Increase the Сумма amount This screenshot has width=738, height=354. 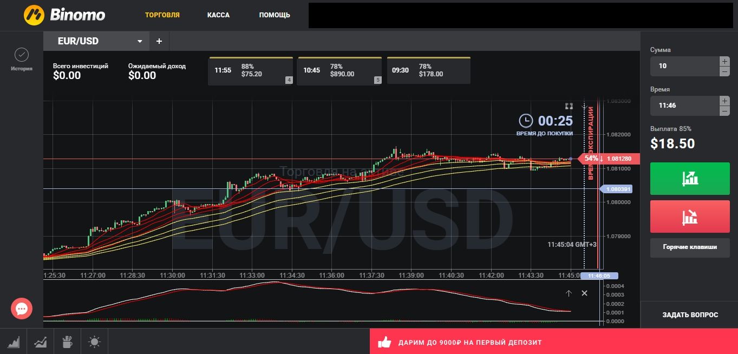724,61
